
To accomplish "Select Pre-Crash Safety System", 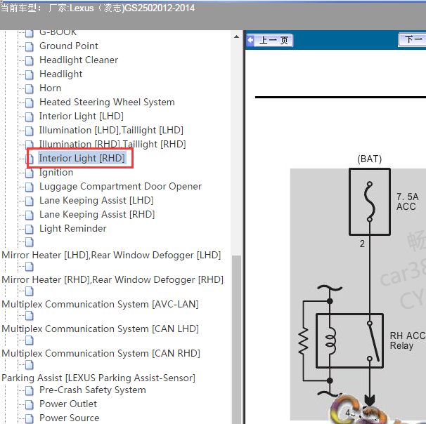I will 92,390.
